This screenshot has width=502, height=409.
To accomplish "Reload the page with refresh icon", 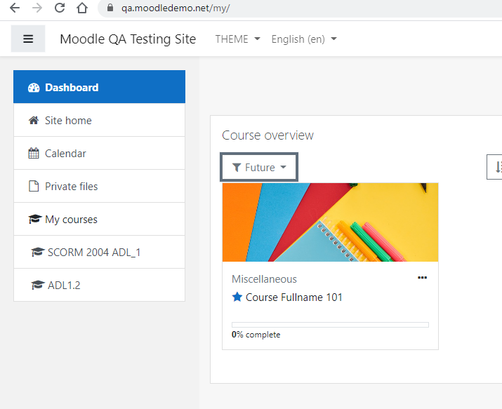I will 60,8.
